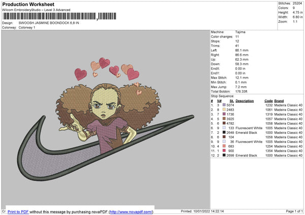
Task: Click the embroidery design preview image
Action: point(106,119)
